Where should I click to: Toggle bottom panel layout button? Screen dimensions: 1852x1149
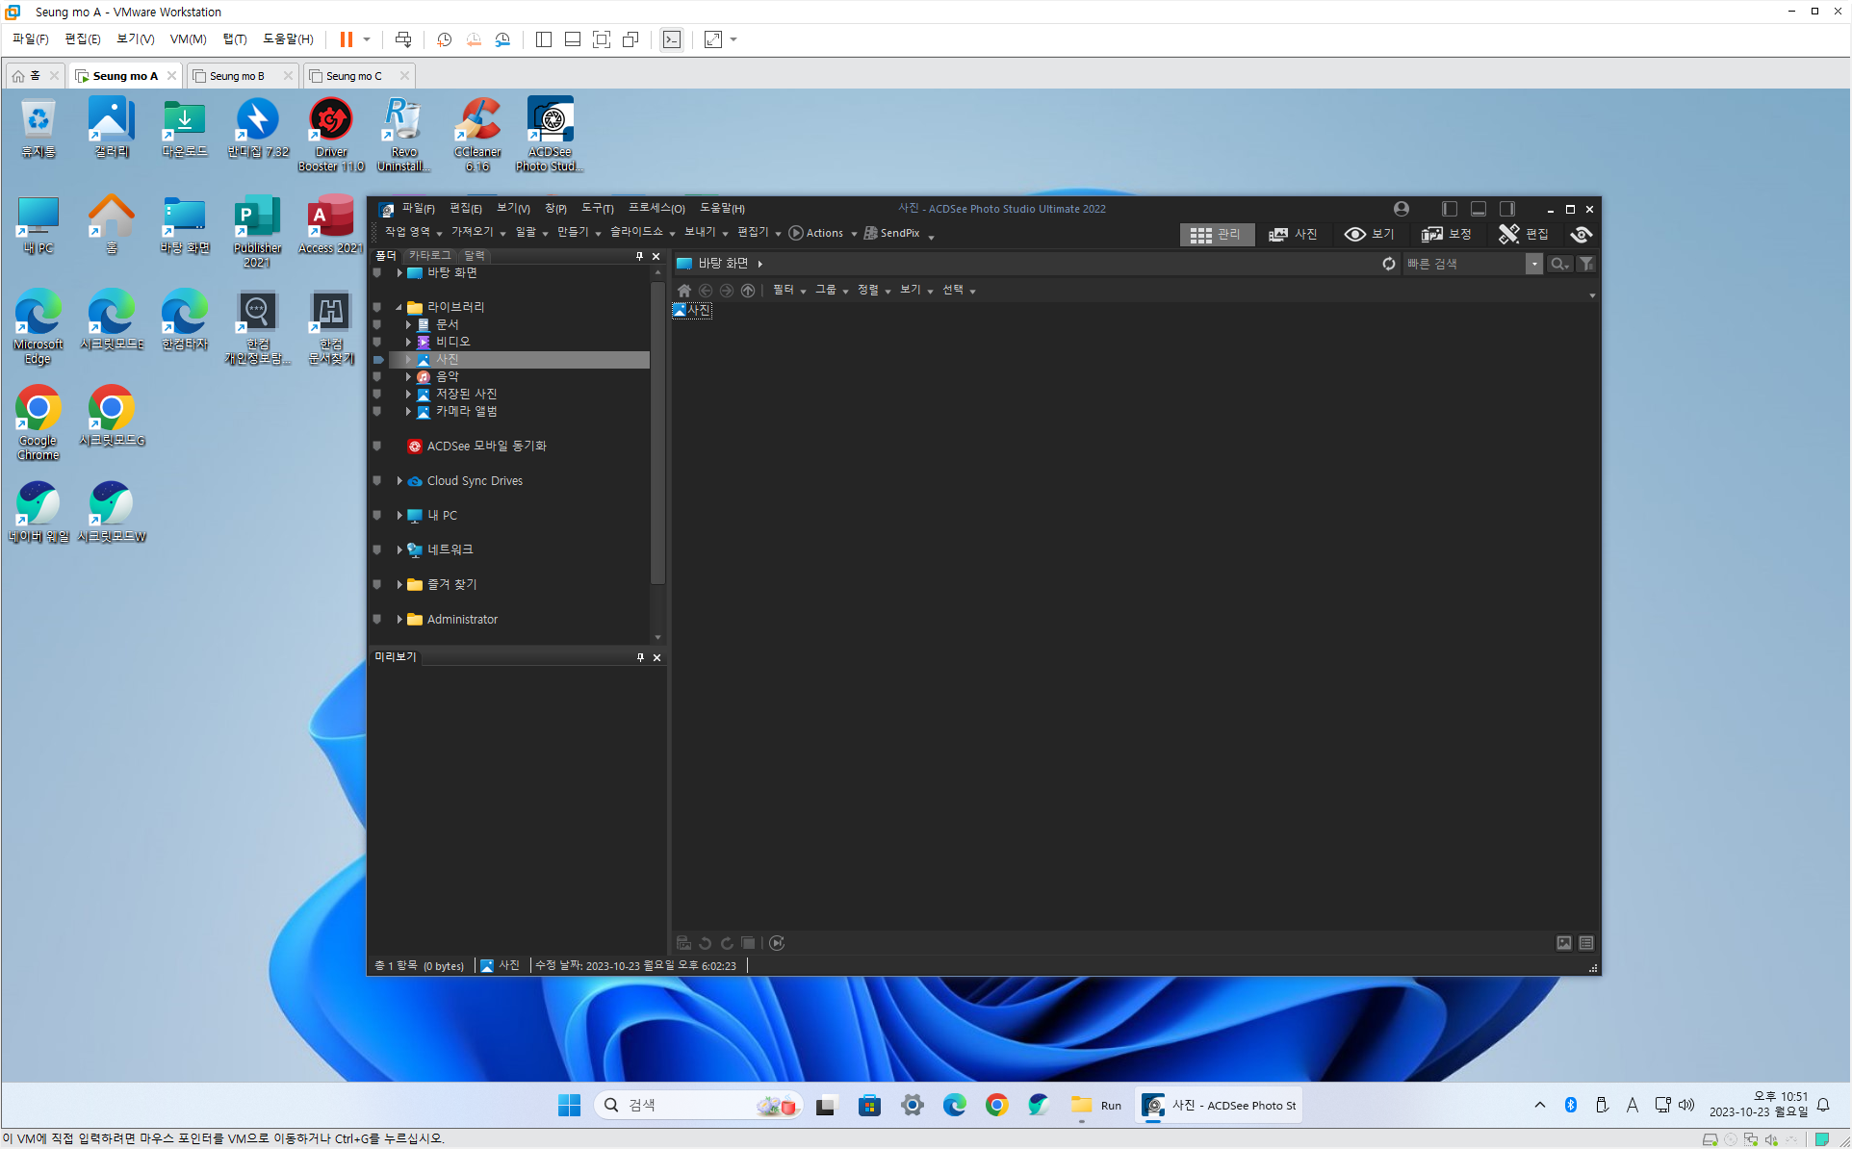pos(1479,209)
